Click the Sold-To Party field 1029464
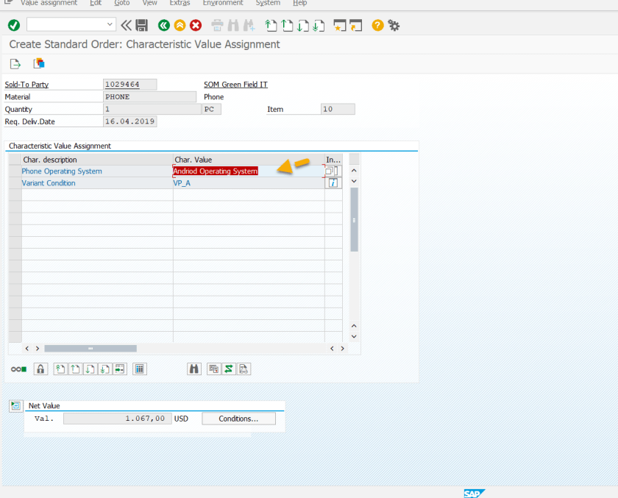The width and height of the screenshot is (618, 498). pos(129,85)
